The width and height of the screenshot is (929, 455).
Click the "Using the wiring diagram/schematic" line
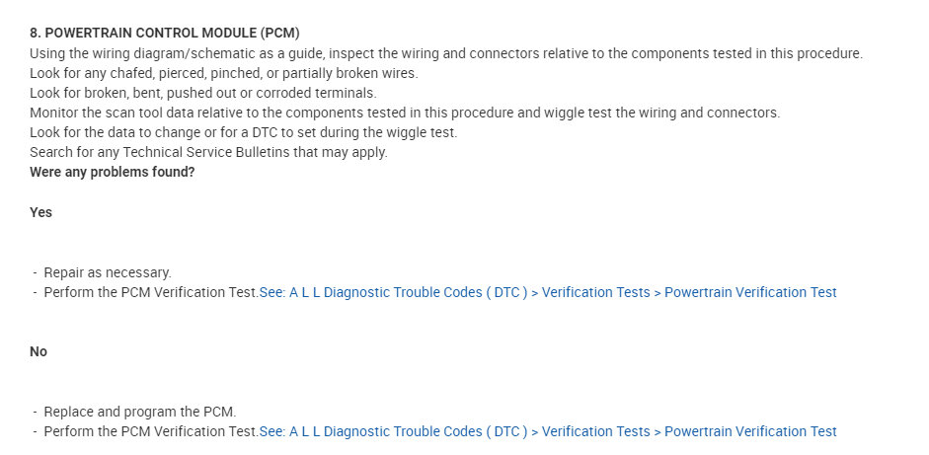446,53
